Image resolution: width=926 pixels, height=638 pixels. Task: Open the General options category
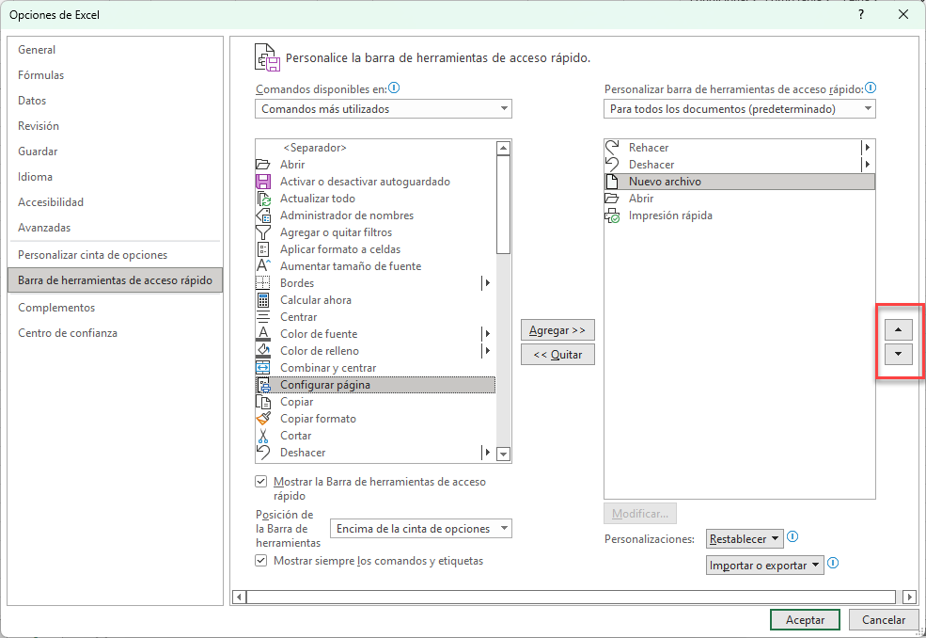point(115,50)
